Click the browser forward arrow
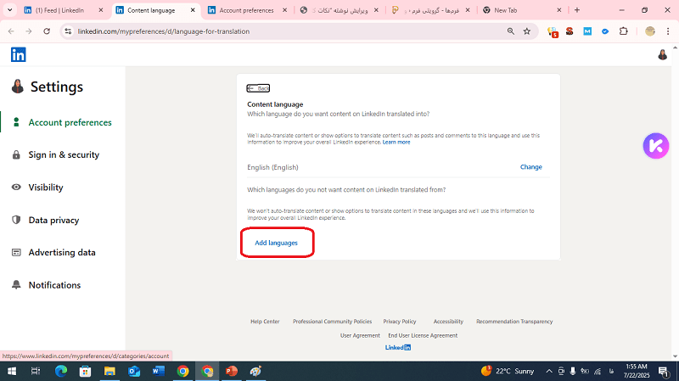 click(29, 31)
